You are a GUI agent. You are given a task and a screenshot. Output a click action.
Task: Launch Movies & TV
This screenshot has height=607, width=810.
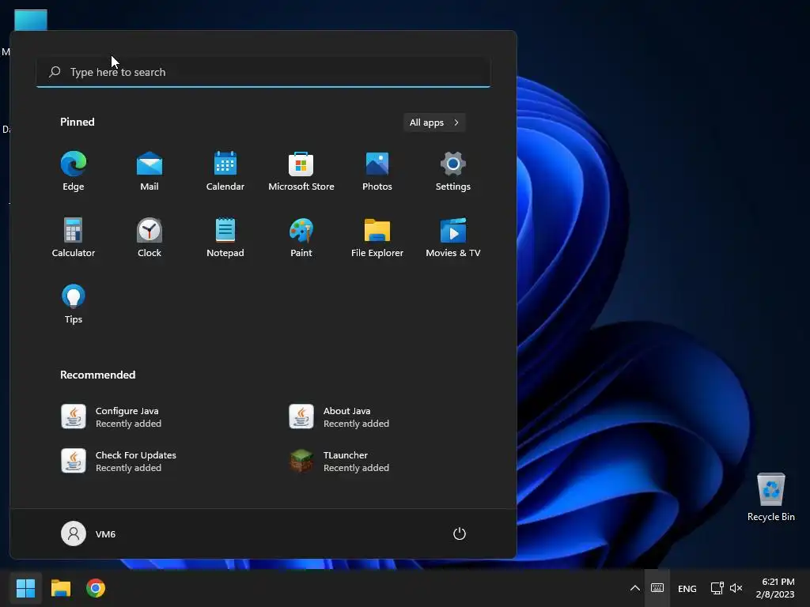pos(453,238)
